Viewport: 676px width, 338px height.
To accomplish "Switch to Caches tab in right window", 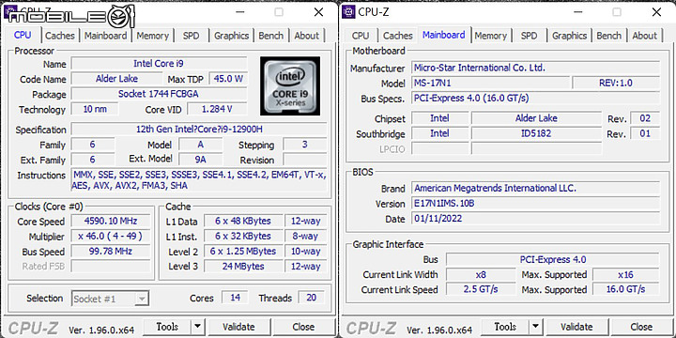I will pos(398,36).
